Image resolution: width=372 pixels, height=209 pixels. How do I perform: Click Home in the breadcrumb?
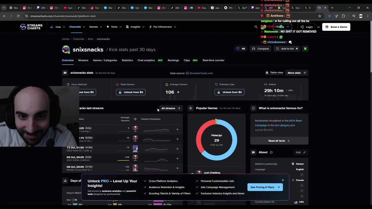[65, 39]
